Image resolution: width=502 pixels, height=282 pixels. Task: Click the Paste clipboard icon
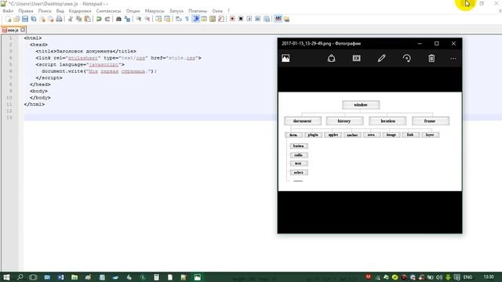pos(87,19)
